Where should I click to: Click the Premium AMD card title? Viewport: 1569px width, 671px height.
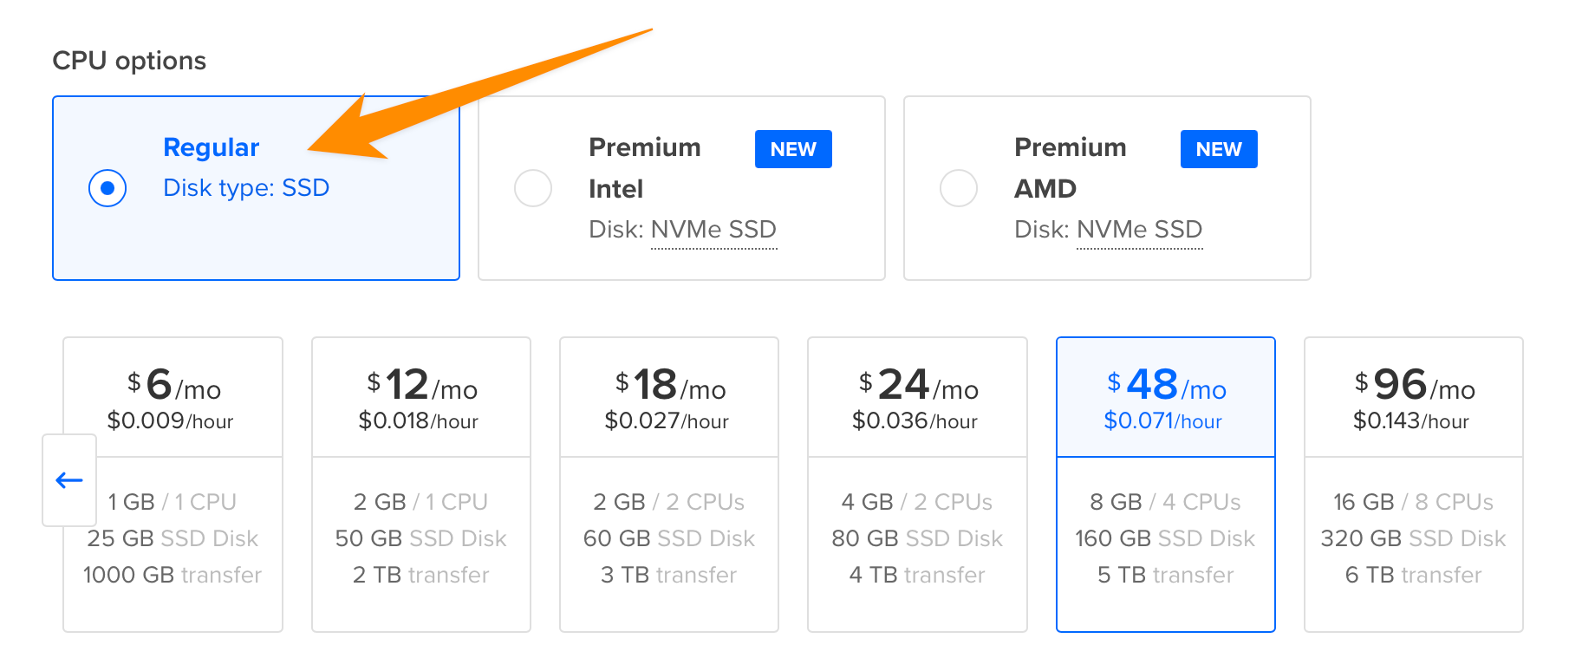pos(1070,167)
